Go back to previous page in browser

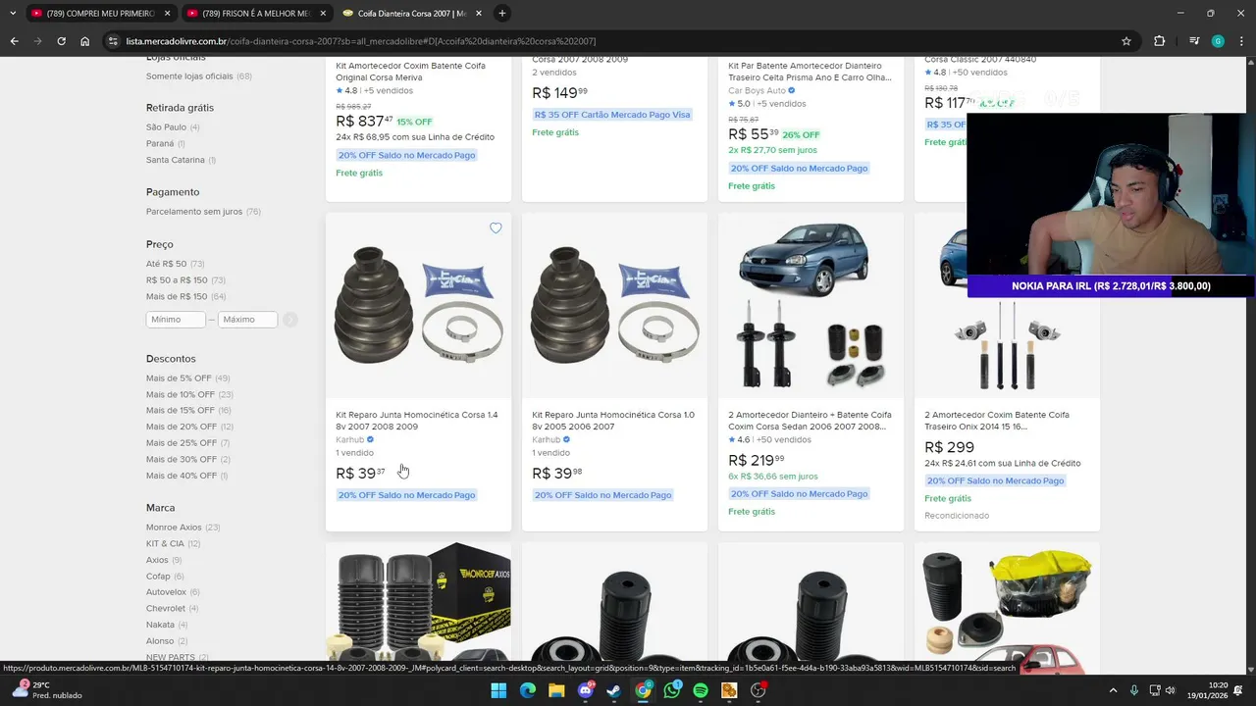pyautogui.click(x=14, y=41)
